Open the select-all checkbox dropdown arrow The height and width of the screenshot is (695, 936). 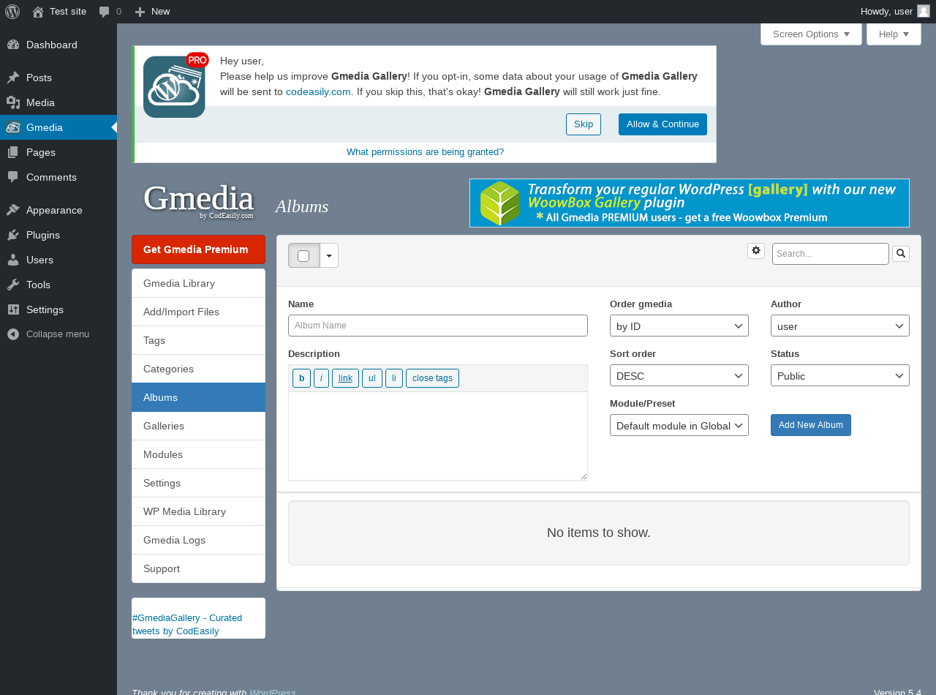(x=329, y=255)
